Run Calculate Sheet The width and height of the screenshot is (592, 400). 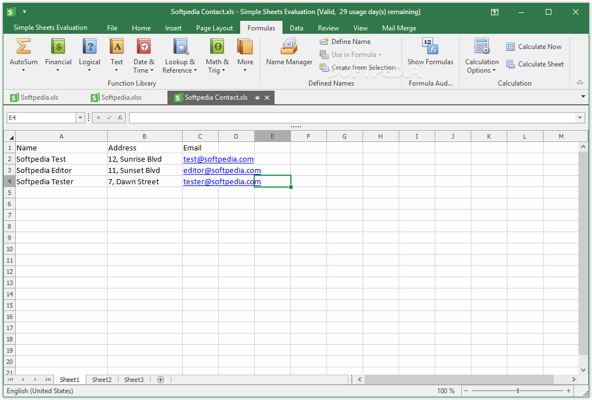[535, 64]
